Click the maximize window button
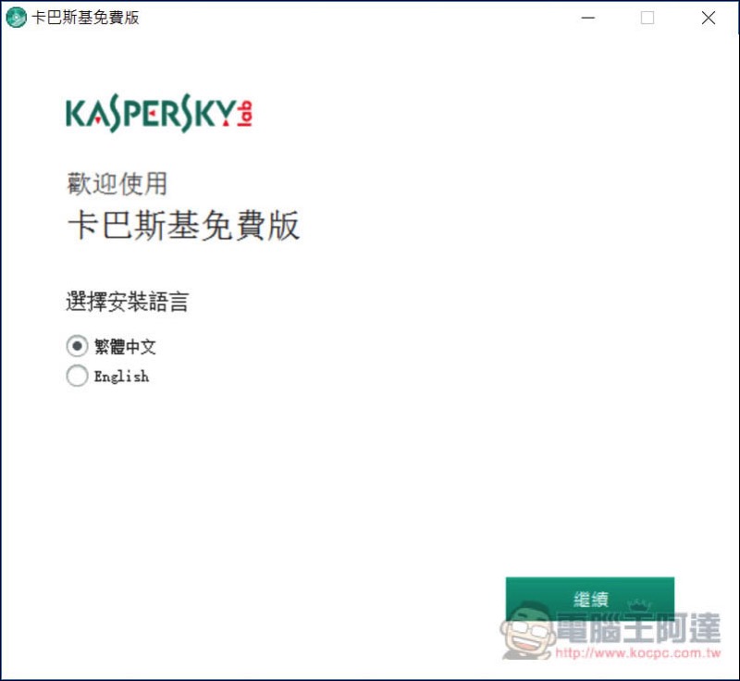Viewport: 740px width, 681px height. pyautogui.click(x=647, y=18)
